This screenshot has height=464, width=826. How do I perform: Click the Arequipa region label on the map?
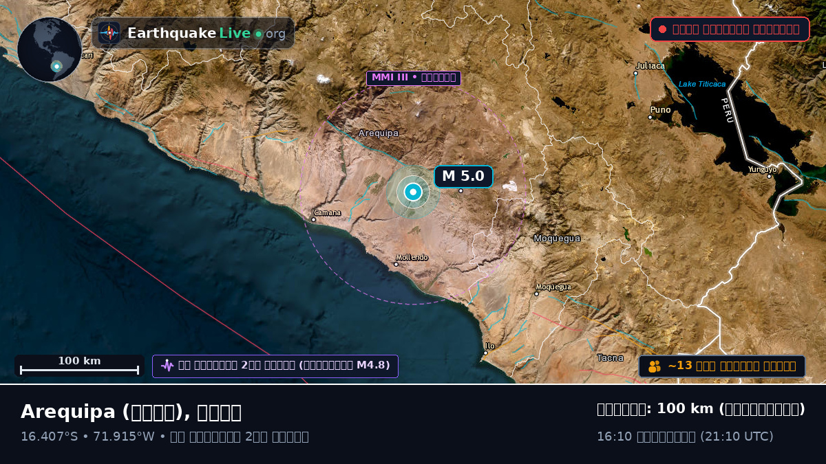click(x=378, y=133)
